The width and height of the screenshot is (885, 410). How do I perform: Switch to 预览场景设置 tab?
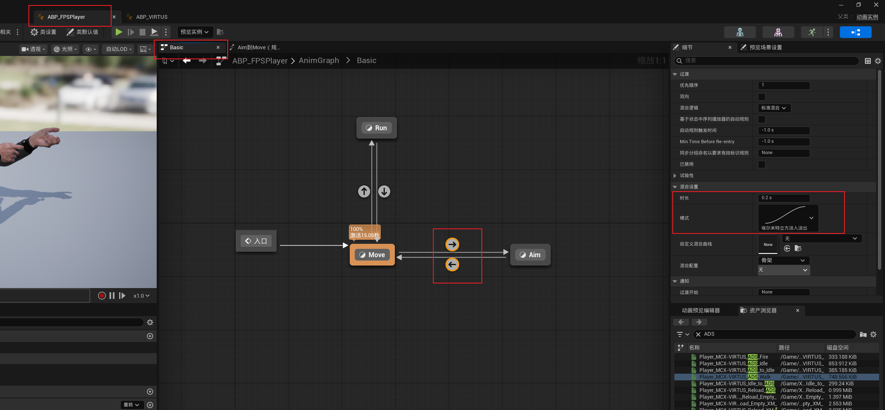coord(765,48)
